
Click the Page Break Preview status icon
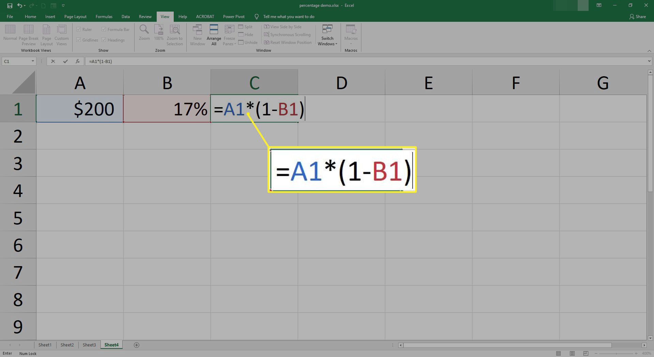pos(586,353)
